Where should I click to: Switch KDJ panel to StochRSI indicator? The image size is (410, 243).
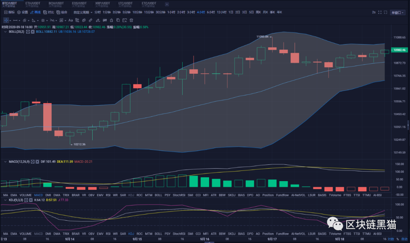pyautogui.click(x=179, y=234)
